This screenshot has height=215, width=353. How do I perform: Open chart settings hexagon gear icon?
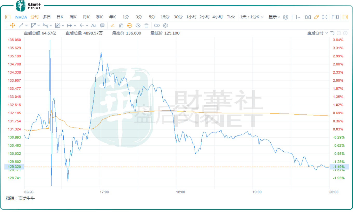286,17
